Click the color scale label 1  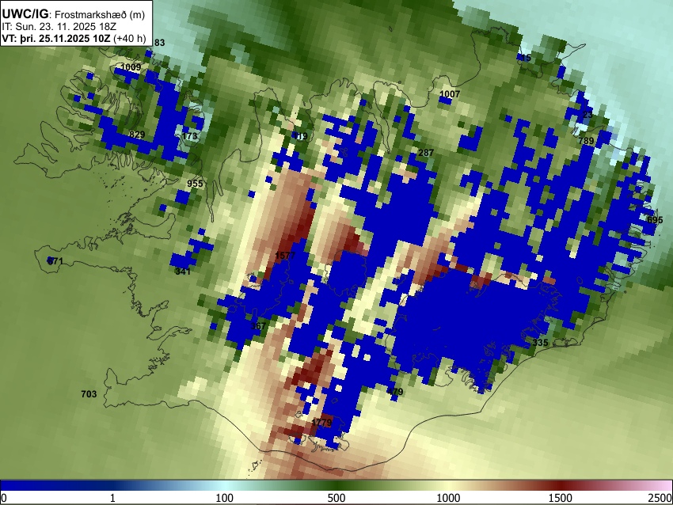112,498
